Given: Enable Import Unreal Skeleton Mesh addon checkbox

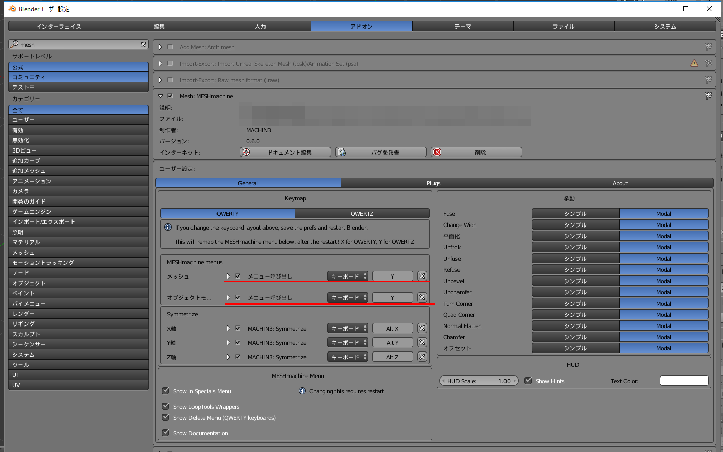Looking at the screenshot, I should tap(171, 63).
